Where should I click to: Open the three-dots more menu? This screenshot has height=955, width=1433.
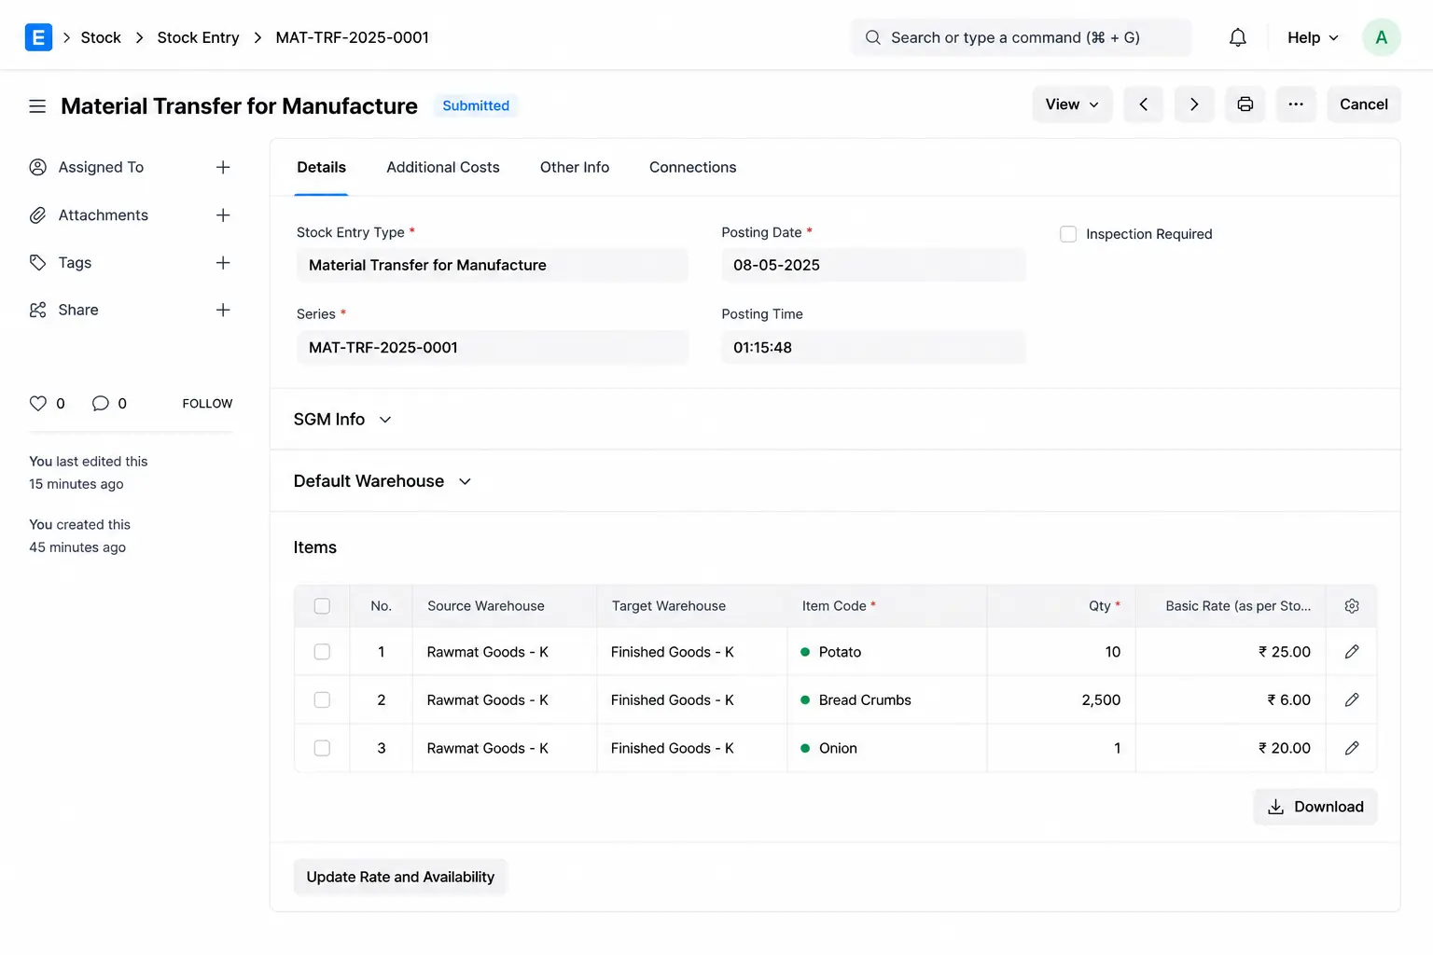[x=1296, y=104]
